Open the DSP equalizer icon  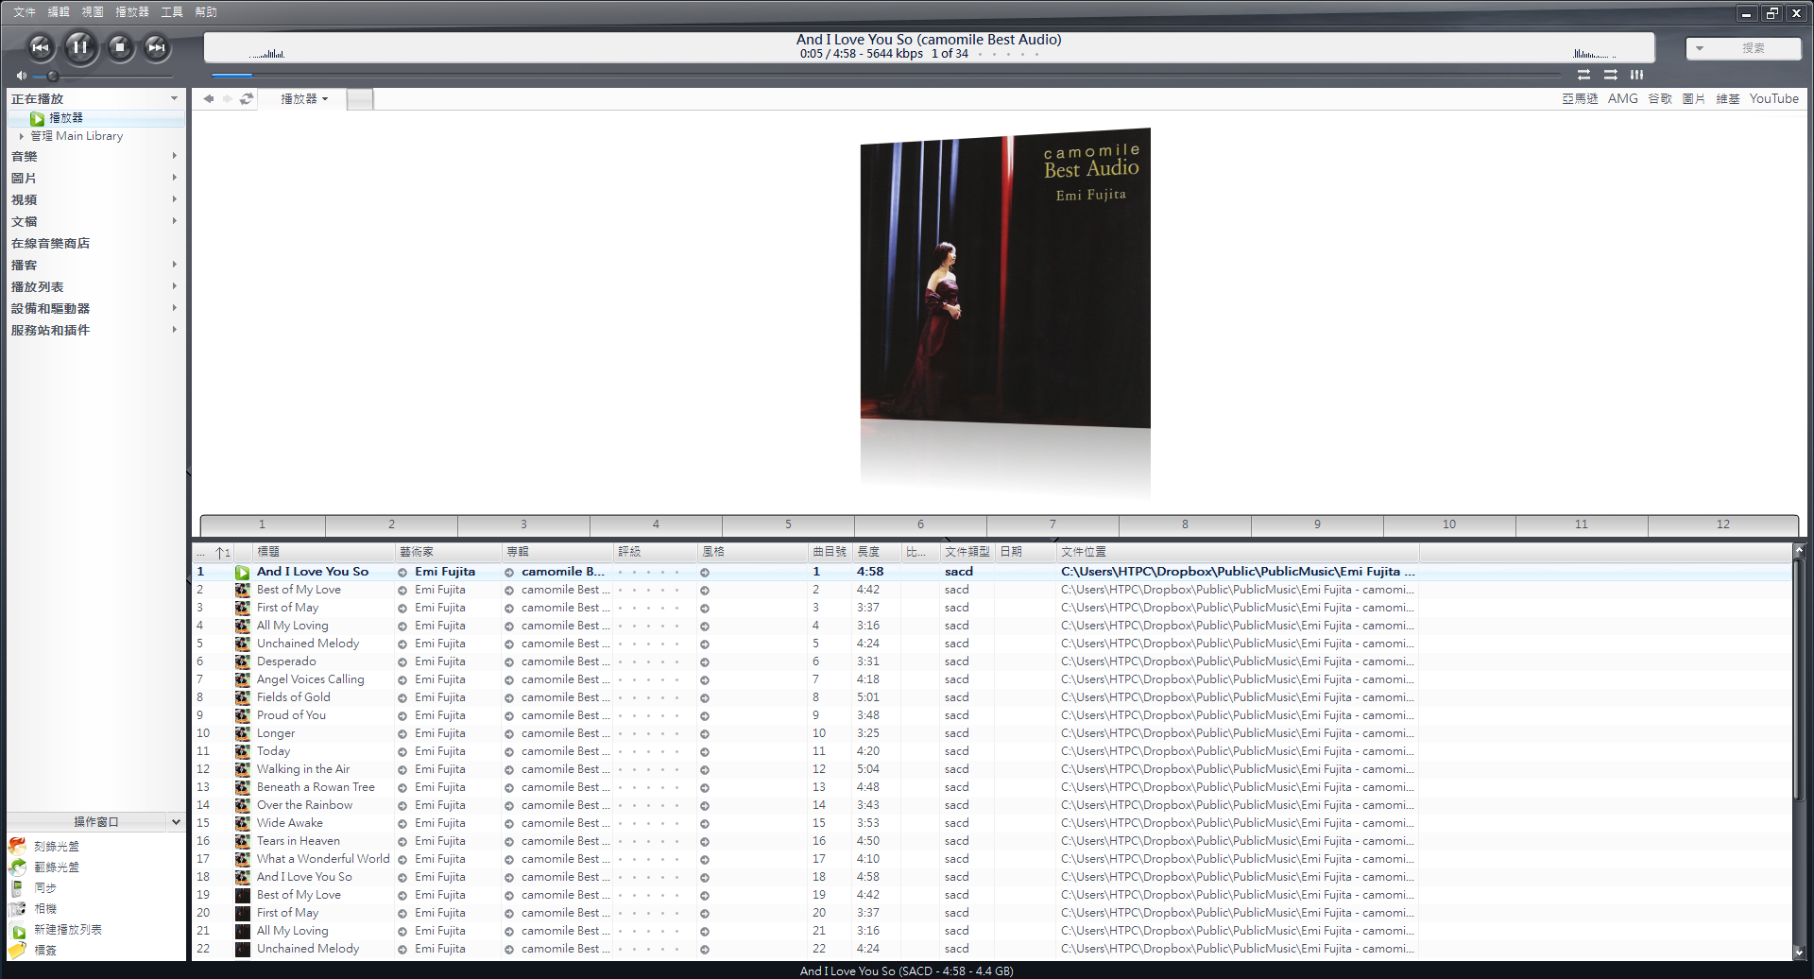pyautogui.click(x=1636, y=75)
